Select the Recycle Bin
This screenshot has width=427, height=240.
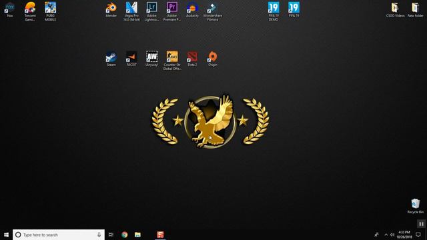click(x=415, y=206)
